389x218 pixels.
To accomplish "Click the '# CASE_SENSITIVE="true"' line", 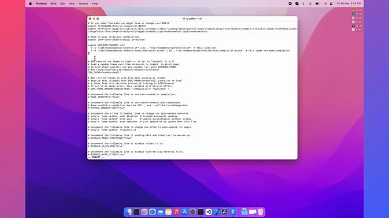I will [x=104, y=97].
